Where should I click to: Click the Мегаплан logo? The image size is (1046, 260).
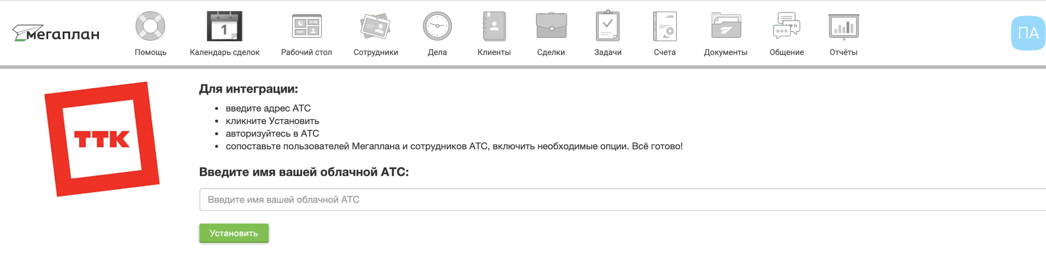(56, 33)
